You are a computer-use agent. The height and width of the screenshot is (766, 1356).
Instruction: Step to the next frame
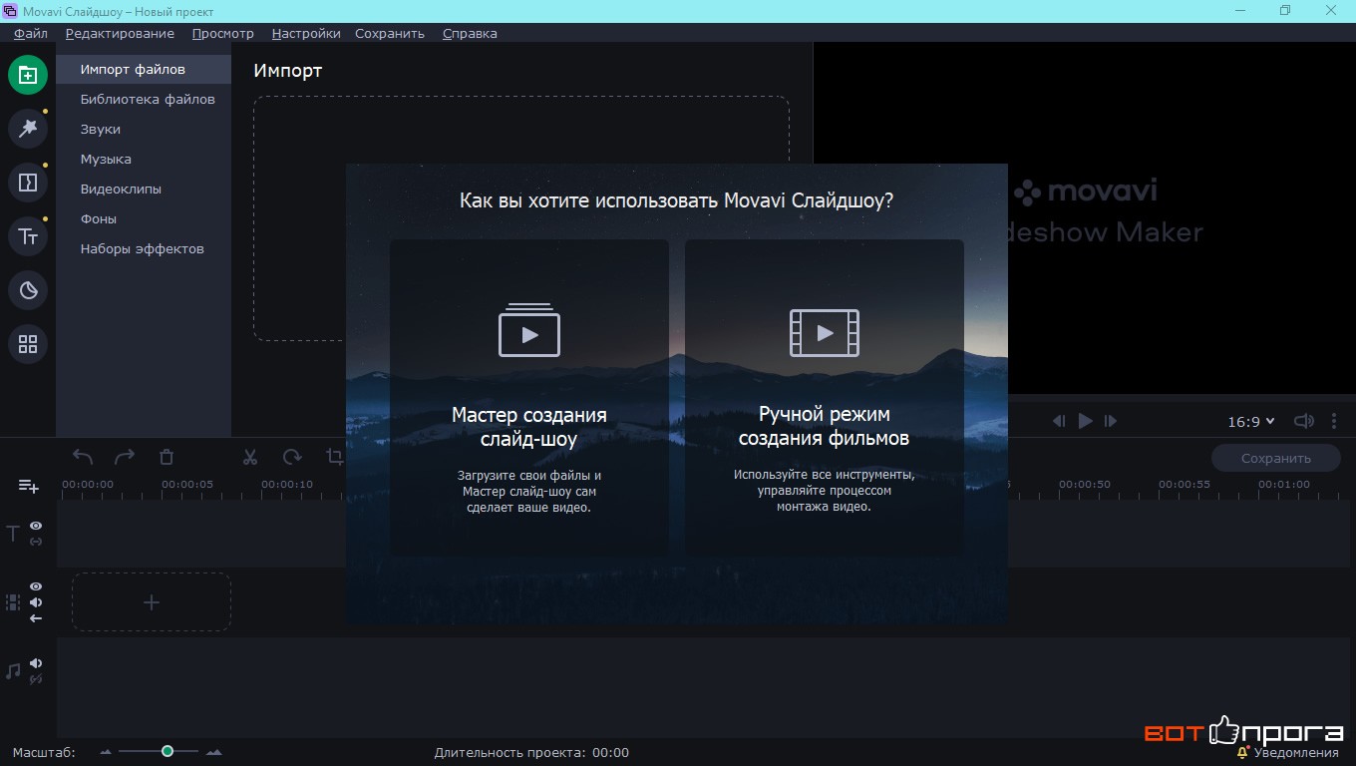pos(1111,421)
